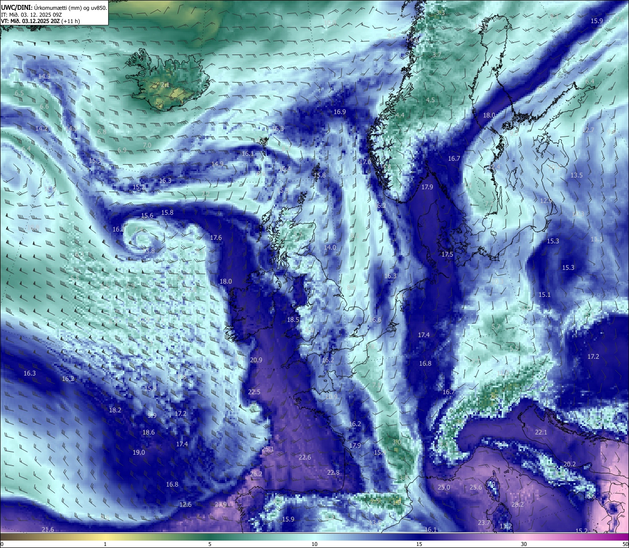Click the 10 label on the color scale
Viewport: 629px width, 548px height.
click(x=314, y=544)
